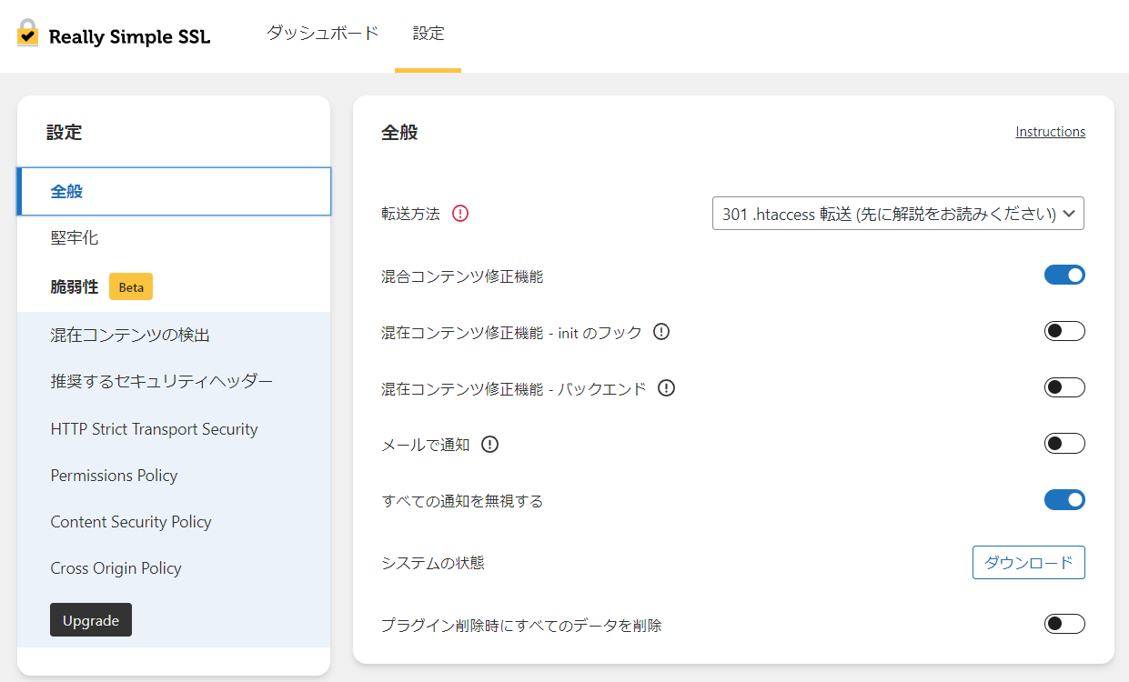The width and height of the screenshot is (1129, 682).
Task: Disable the 混合コンテンツ修正機能 toggle
Action: [x=1063, y=275]
